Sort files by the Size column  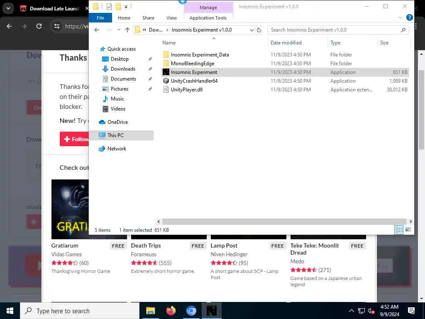point(384,43)
